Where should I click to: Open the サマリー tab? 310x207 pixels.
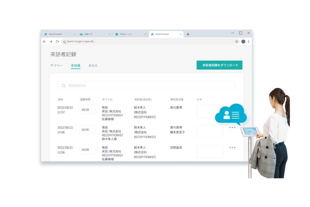(57, 66)
